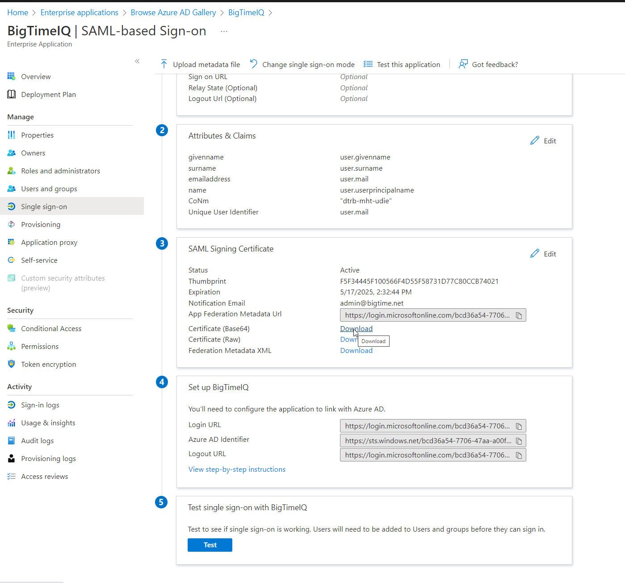625x583 pixels.
Task: Click the Overview grid icon in sidebar
Action: (x=11, y=76)
